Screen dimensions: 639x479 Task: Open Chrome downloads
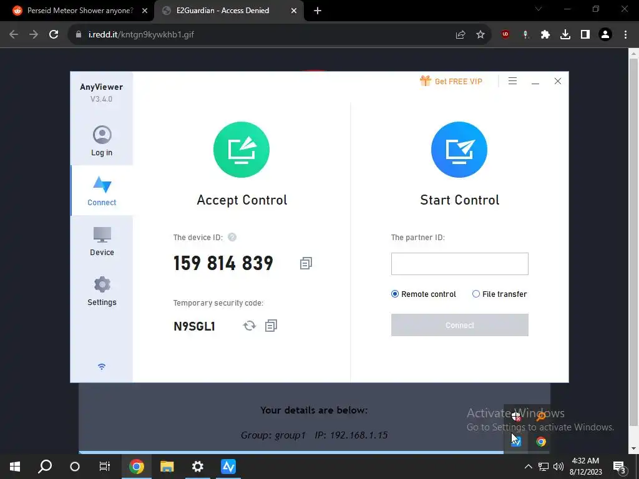(565, 35)
